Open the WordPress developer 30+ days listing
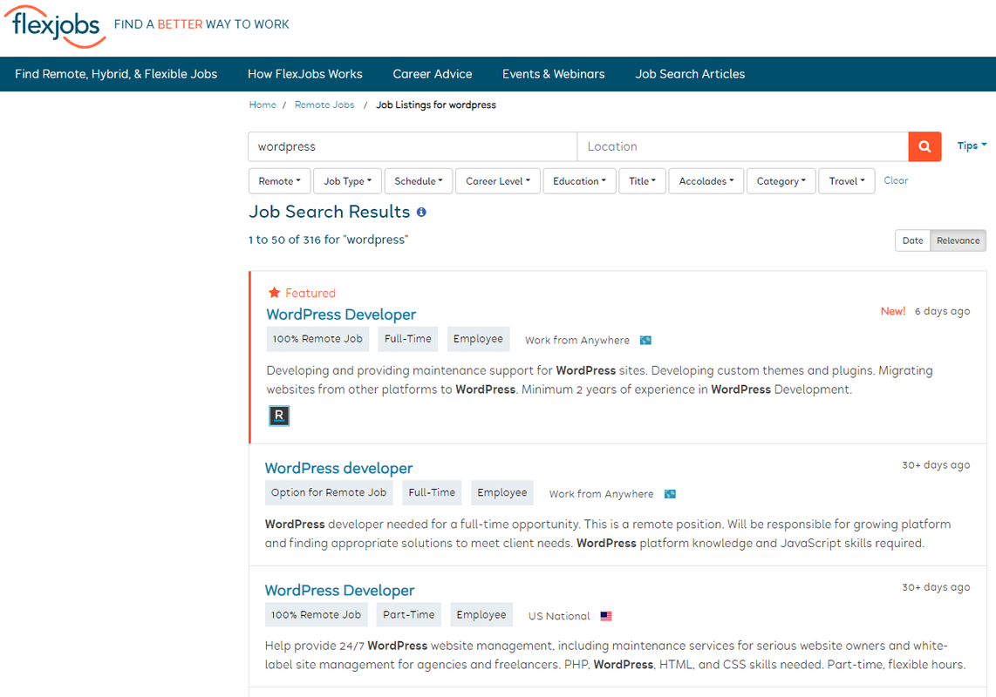The image size is (996, 697). [338, 468]
